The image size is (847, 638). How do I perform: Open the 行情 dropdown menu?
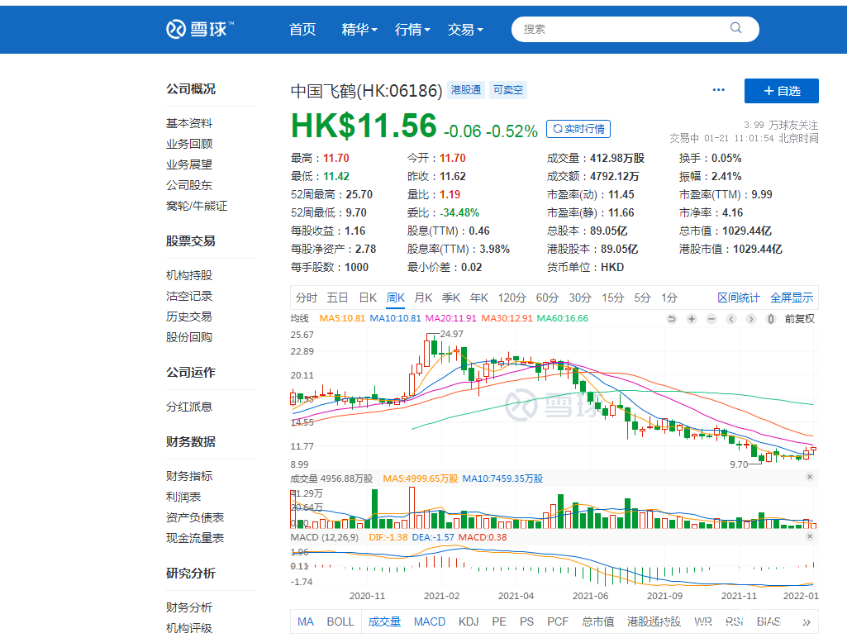tap(412, 29)
